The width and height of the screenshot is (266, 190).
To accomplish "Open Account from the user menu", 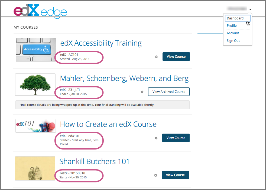I will click(233, 33).
